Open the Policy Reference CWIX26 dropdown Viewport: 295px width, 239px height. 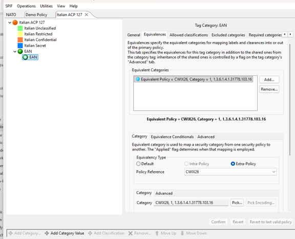click(230, 172)
